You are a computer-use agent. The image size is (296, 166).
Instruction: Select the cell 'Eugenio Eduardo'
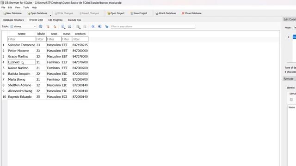[22, 97]
